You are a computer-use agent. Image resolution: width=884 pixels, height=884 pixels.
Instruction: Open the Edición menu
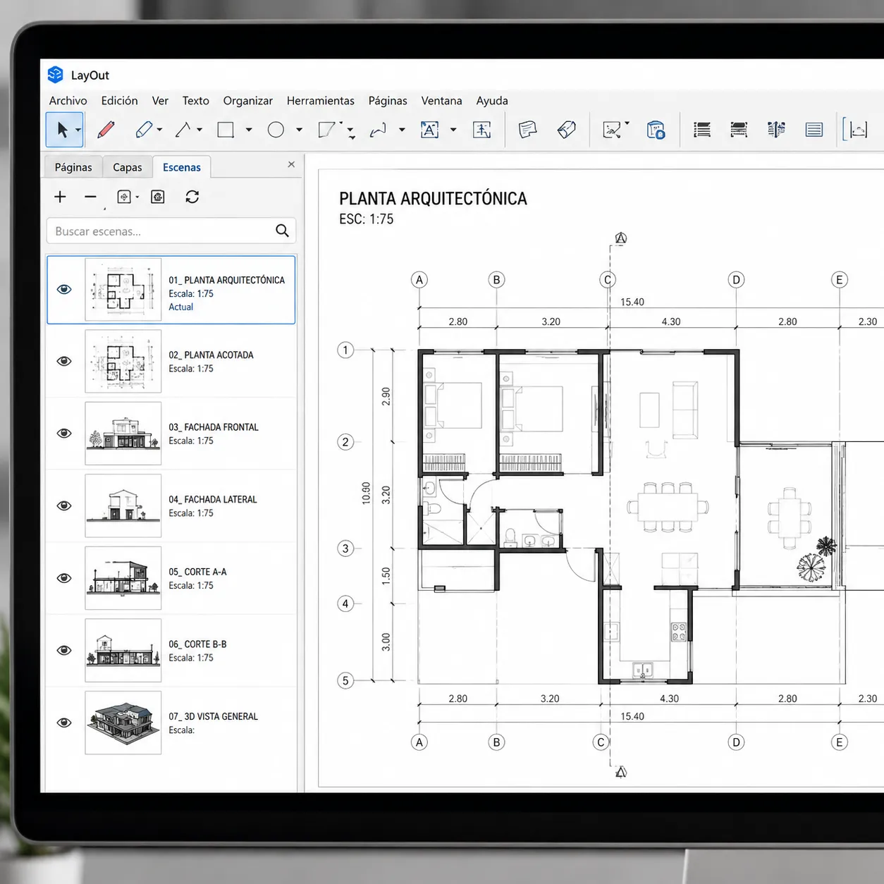coord(119,101)
